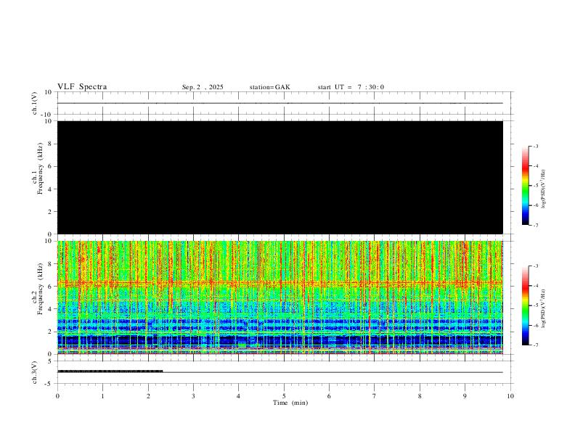Click the upper PSD color scale bar
The width and height of the screenshot is (575, 444).
click(525, 186)
